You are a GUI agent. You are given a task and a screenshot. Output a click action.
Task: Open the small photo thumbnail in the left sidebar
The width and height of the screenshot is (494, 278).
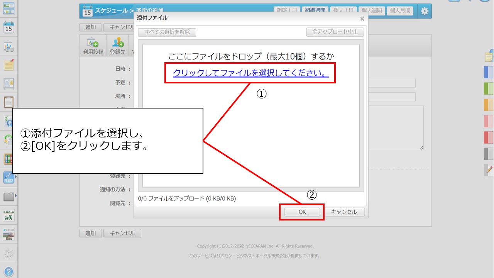(8, 234)
